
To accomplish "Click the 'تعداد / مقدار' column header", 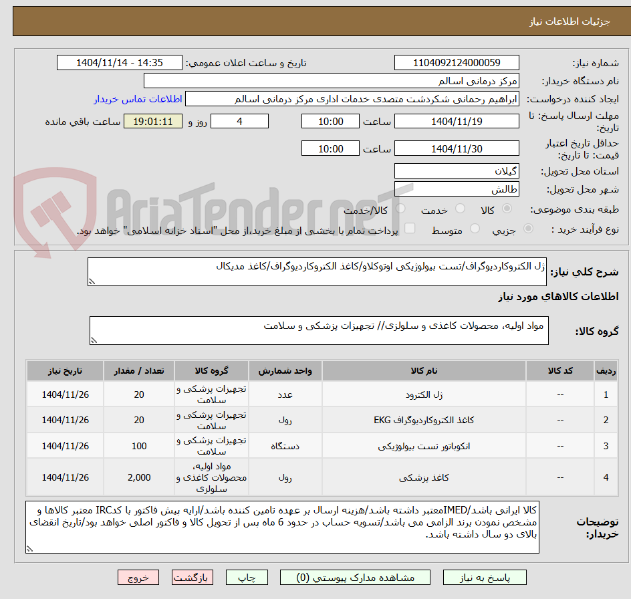I will pyautogui.click(x=139, y=371).
